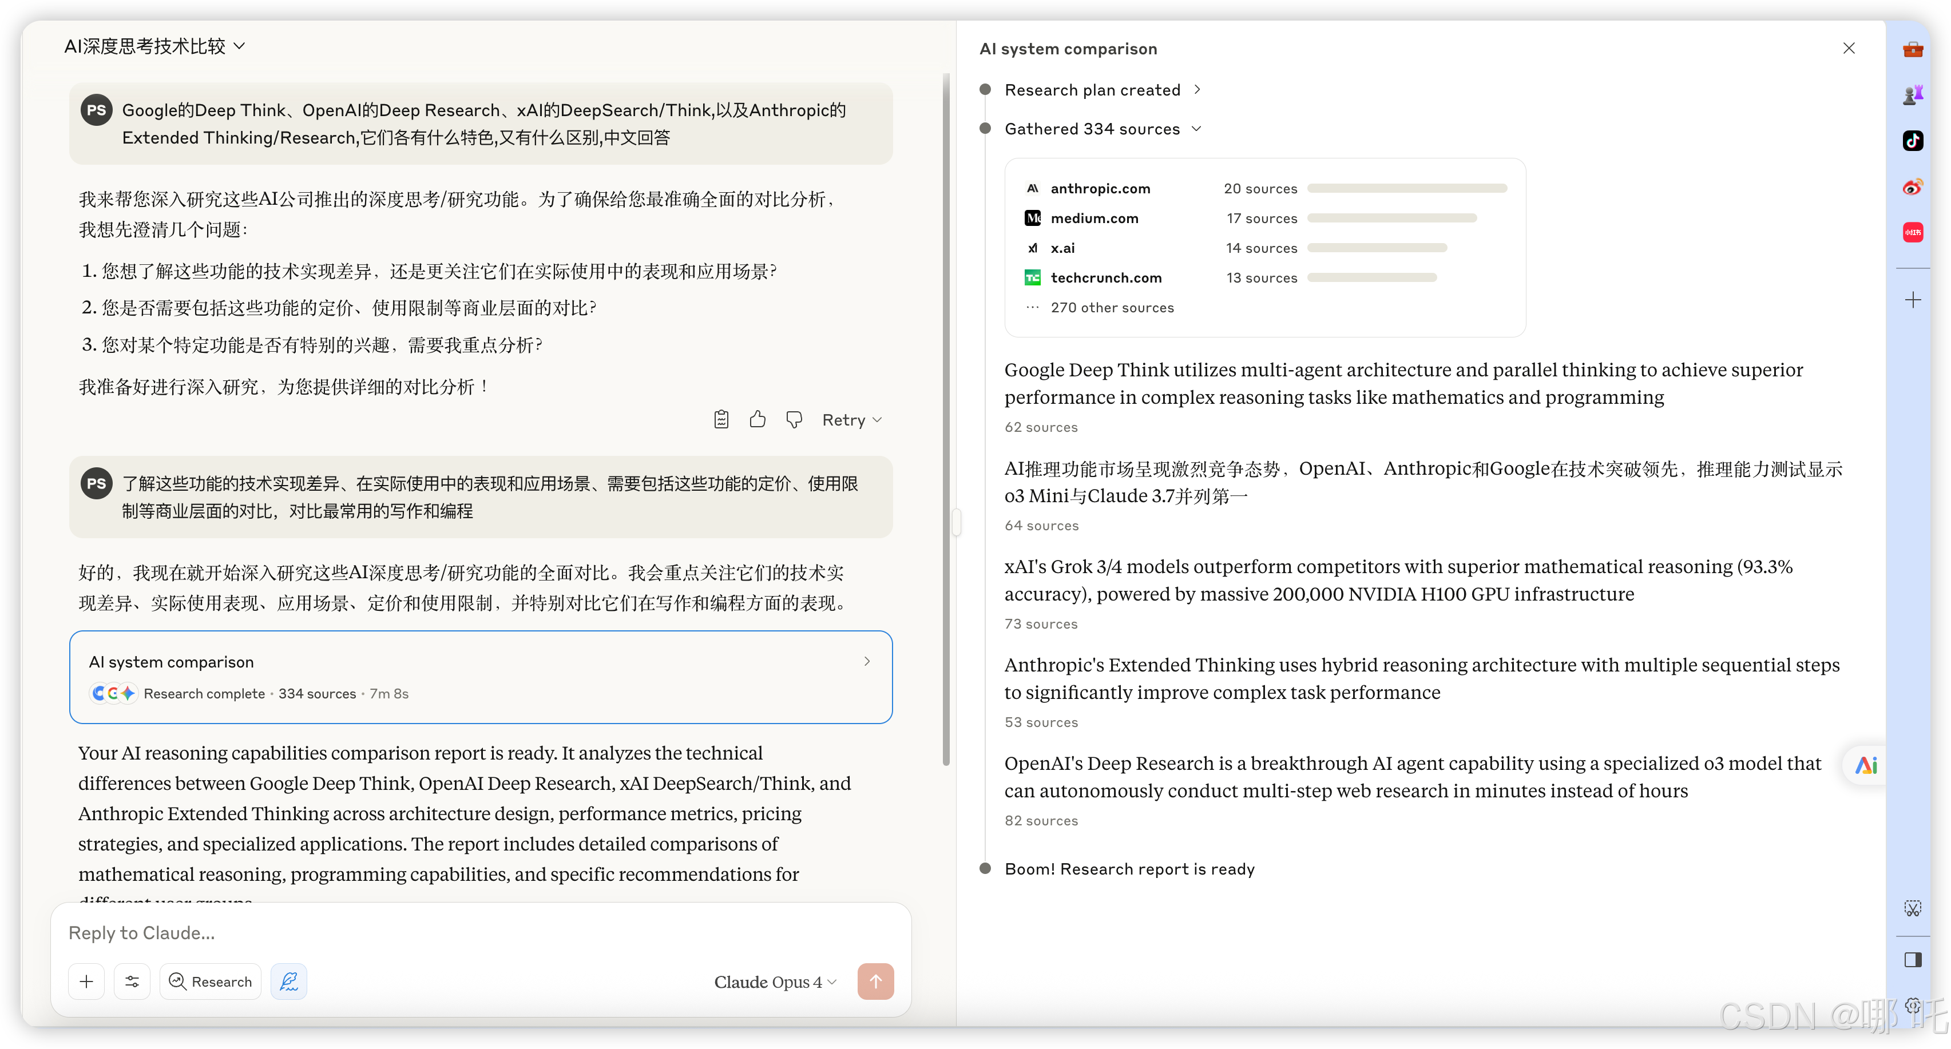This screenshot has width=1951, height=1049.
Task: Click the PS avatar on the second message
Action: 96,483
